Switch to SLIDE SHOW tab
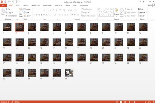 click(x=58, y=5)
